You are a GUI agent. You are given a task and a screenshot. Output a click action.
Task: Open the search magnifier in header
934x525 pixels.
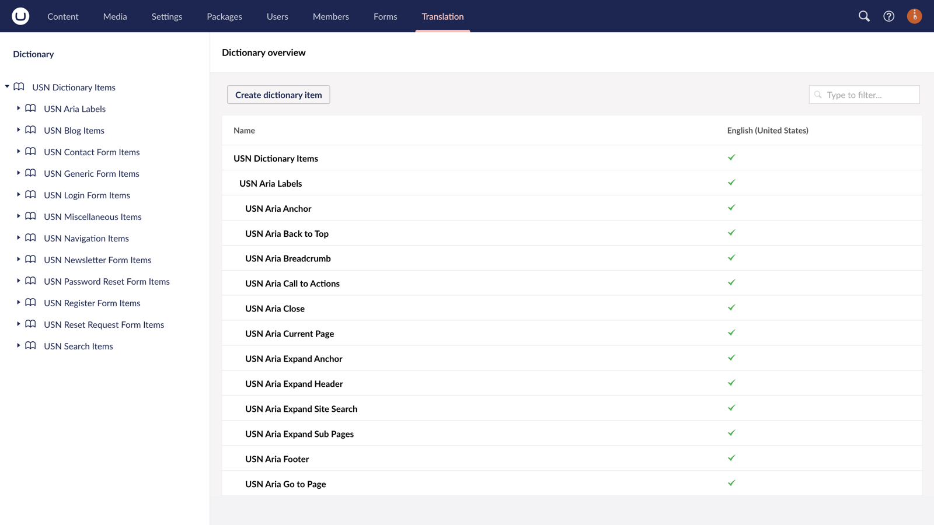864,16
